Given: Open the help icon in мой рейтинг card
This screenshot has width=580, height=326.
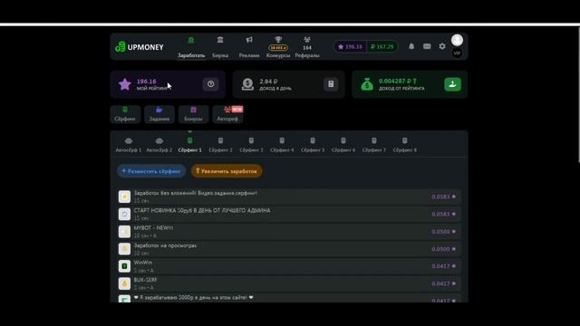Looking at the screenshot, I should [x=211, y=84].
